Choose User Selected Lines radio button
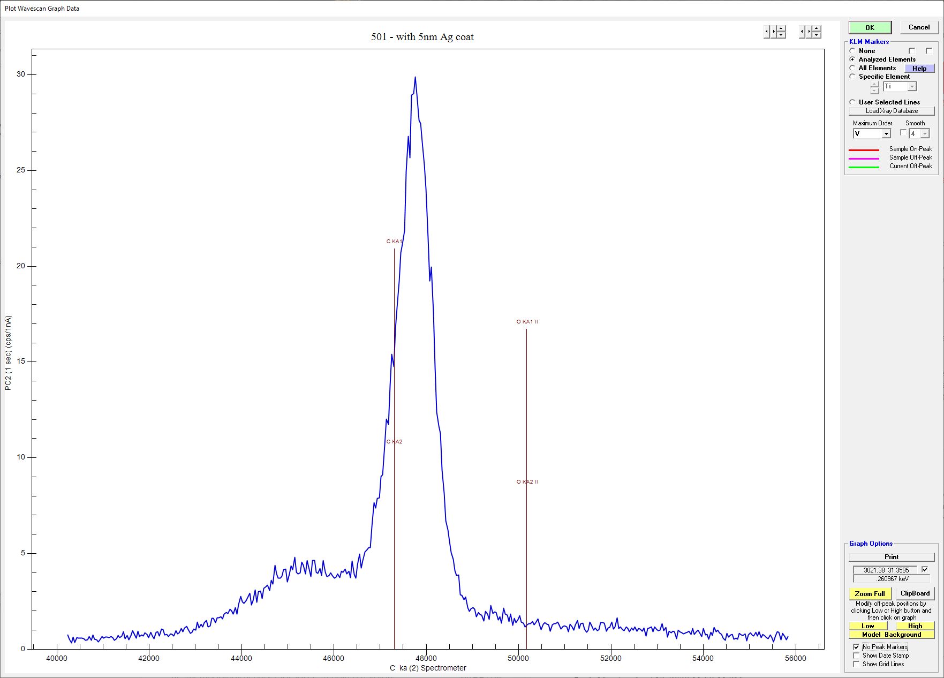The image size is (944, 678). (x=852, y=102)
